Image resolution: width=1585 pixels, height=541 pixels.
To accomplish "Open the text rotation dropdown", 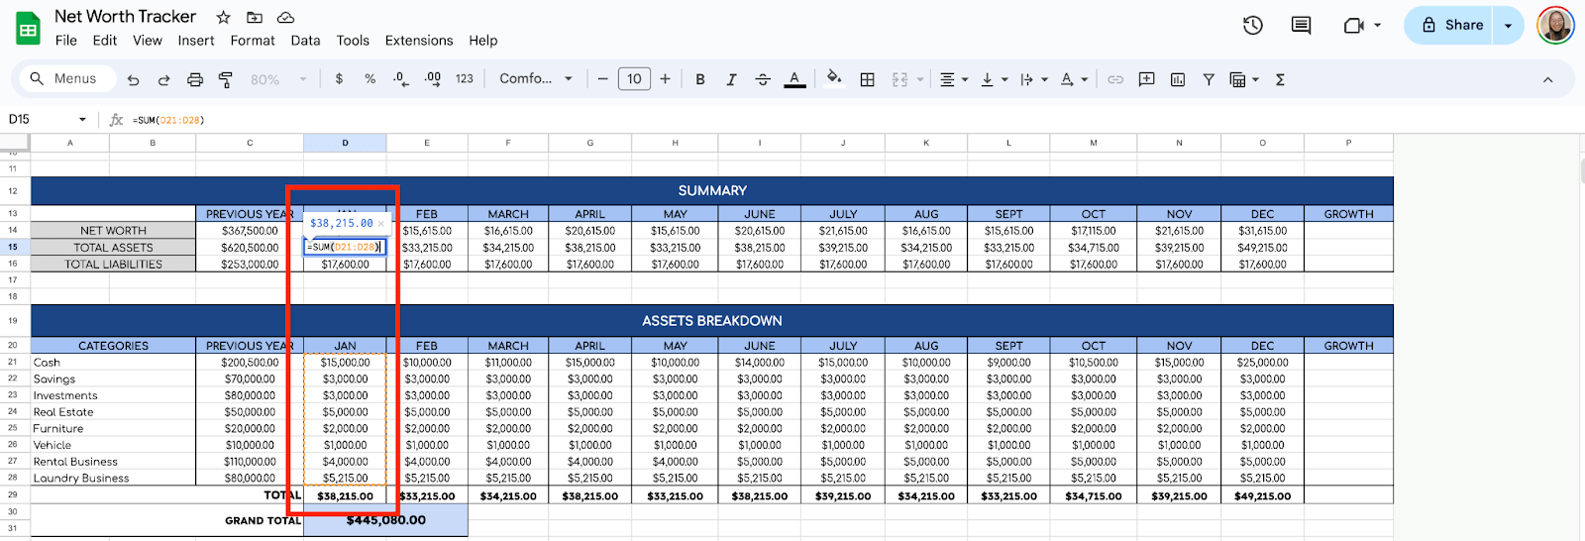I will pyautogui.click(x=1074, y=79).
